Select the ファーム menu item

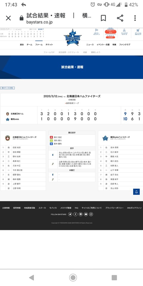click(x=39, y=44)
